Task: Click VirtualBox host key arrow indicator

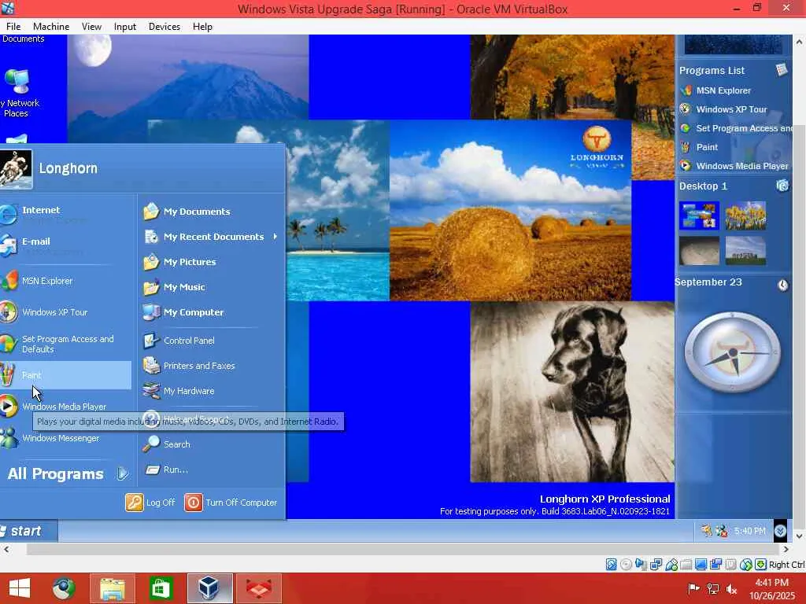Action: click(761, 565)
